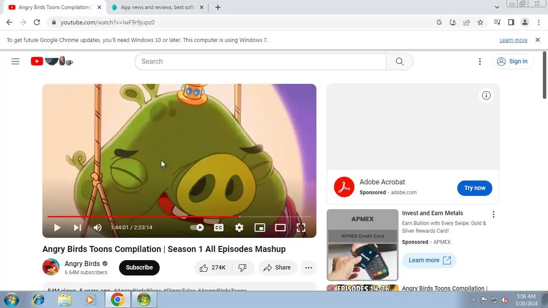The image size is (548, 308).
Task: Launch Internet Explorer from taskbar
Action: tap(39, 300)
